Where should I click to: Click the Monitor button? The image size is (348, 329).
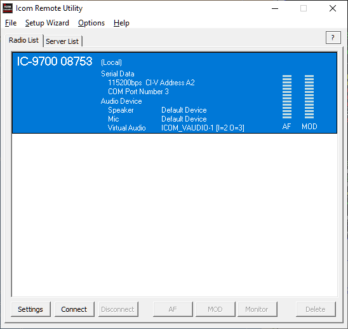[257, 309]
